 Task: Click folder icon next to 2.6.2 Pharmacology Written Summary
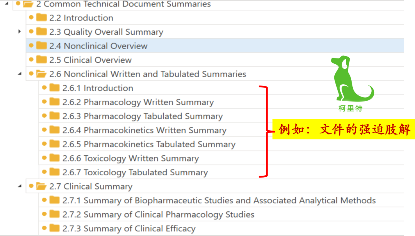point(55,102)
